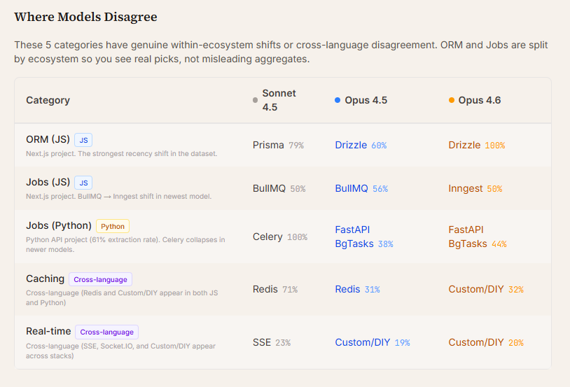The image size is (570, 387).
Task: Click 'FastAPI BgTasks 38%' cell
Action: [364, 237]
